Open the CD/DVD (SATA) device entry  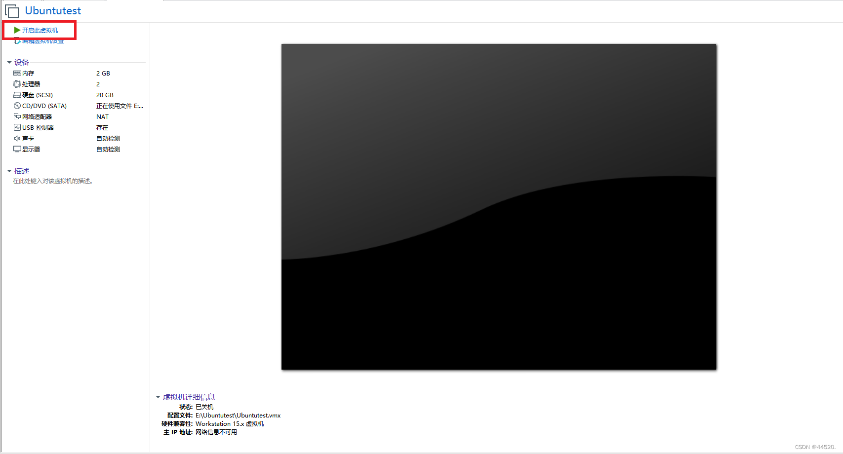44,106
